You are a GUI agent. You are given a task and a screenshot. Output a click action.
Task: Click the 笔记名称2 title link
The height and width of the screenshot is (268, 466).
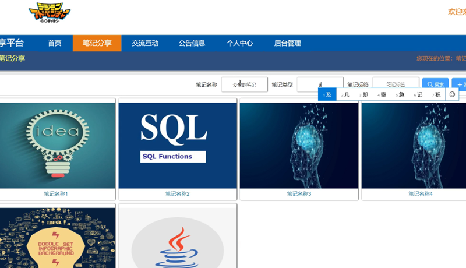pos(178,194)
